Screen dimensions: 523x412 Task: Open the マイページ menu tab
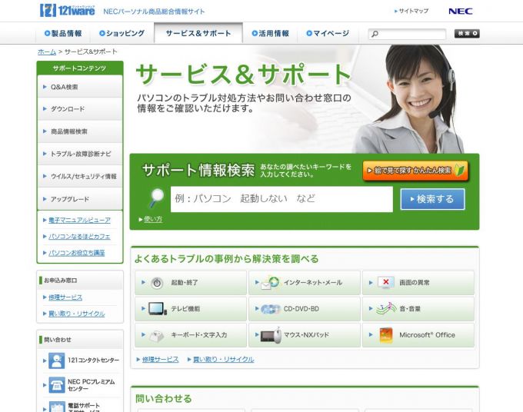(328, 33)
